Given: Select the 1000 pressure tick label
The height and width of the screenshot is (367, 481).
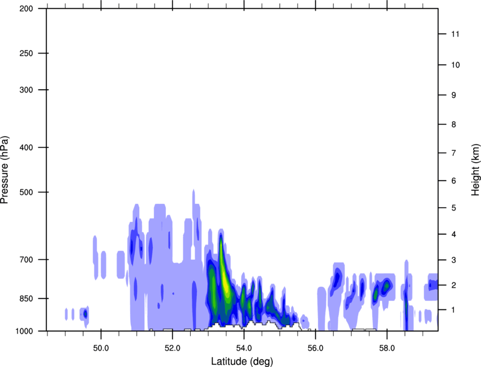Looking at the screenshot, I should 24,331.
